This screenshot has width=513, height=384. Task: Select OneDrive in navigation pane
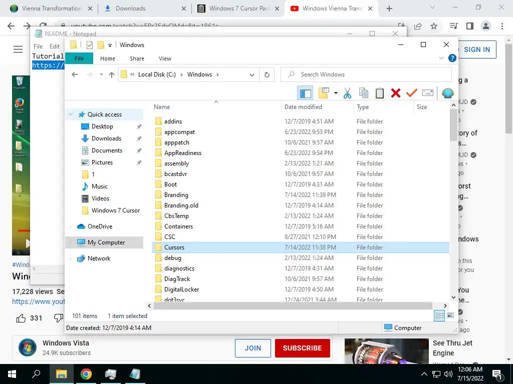(x=100, y=226)
